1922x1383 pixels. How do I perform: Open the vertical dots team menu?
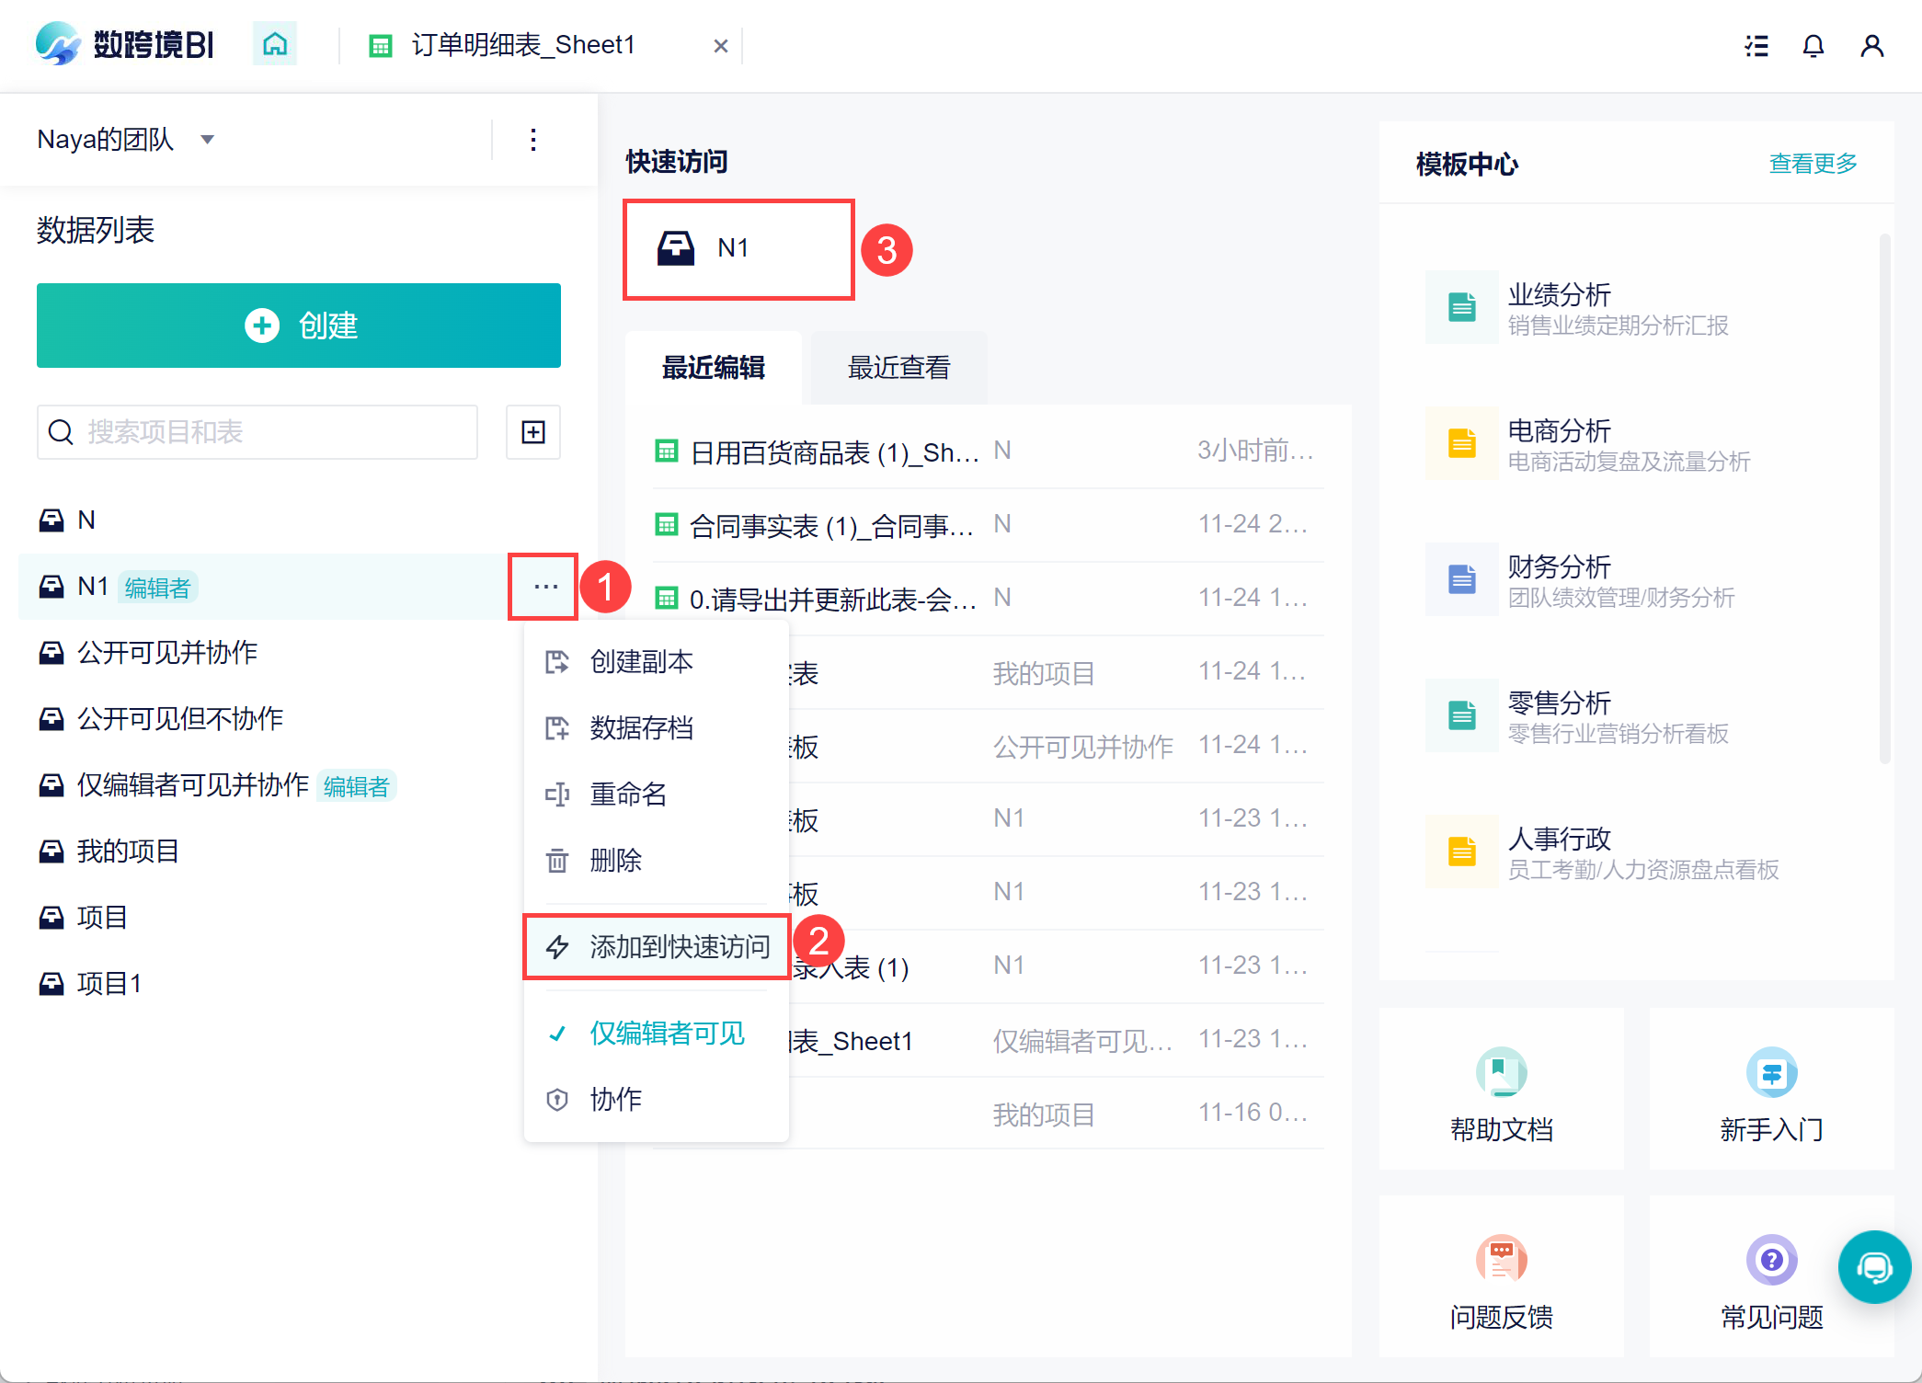point(533,140)
